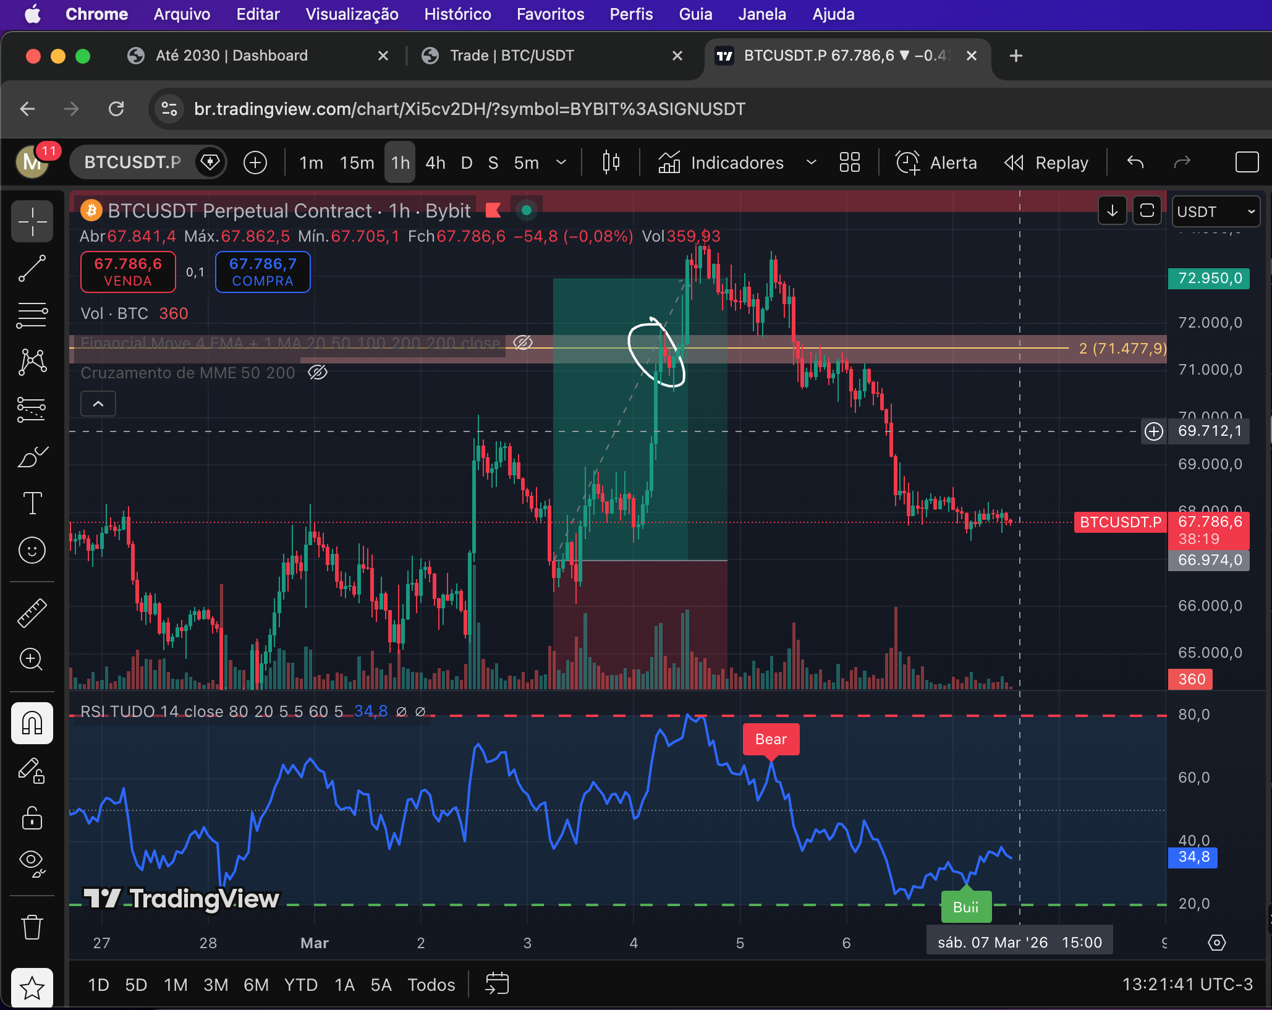
Task: Click the red flag next to Bybit
Action: click(x=493, y=211)
